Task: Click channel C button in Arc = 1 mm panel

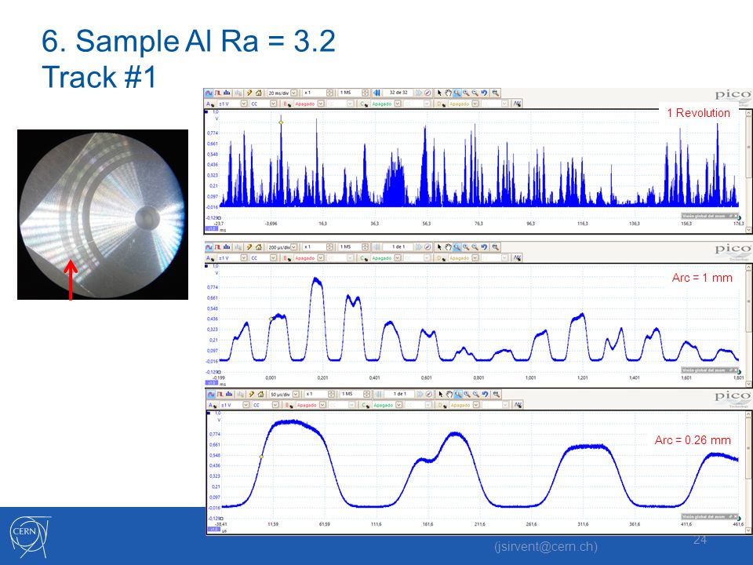Action: click(363, 258)
